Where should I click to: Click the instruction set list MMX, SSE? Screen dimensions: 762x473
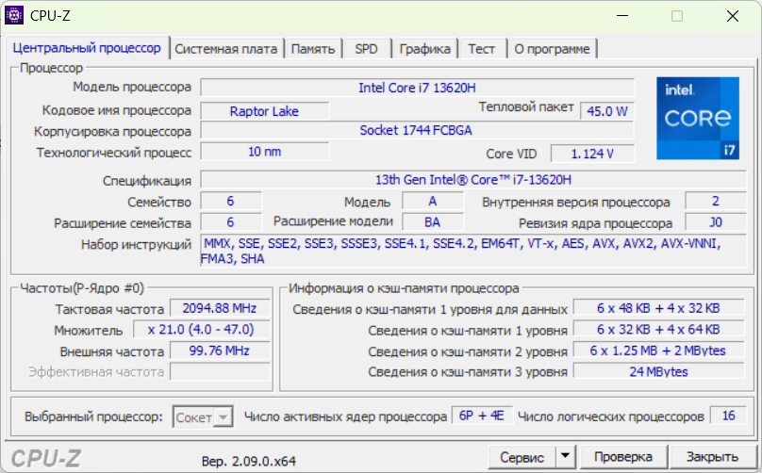pyautogui.click(x=473, y=251)
